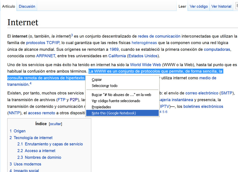Click 'Seleccionar todo' in context menu
Screen dimensions: 238x172
(x=104, y=86)
